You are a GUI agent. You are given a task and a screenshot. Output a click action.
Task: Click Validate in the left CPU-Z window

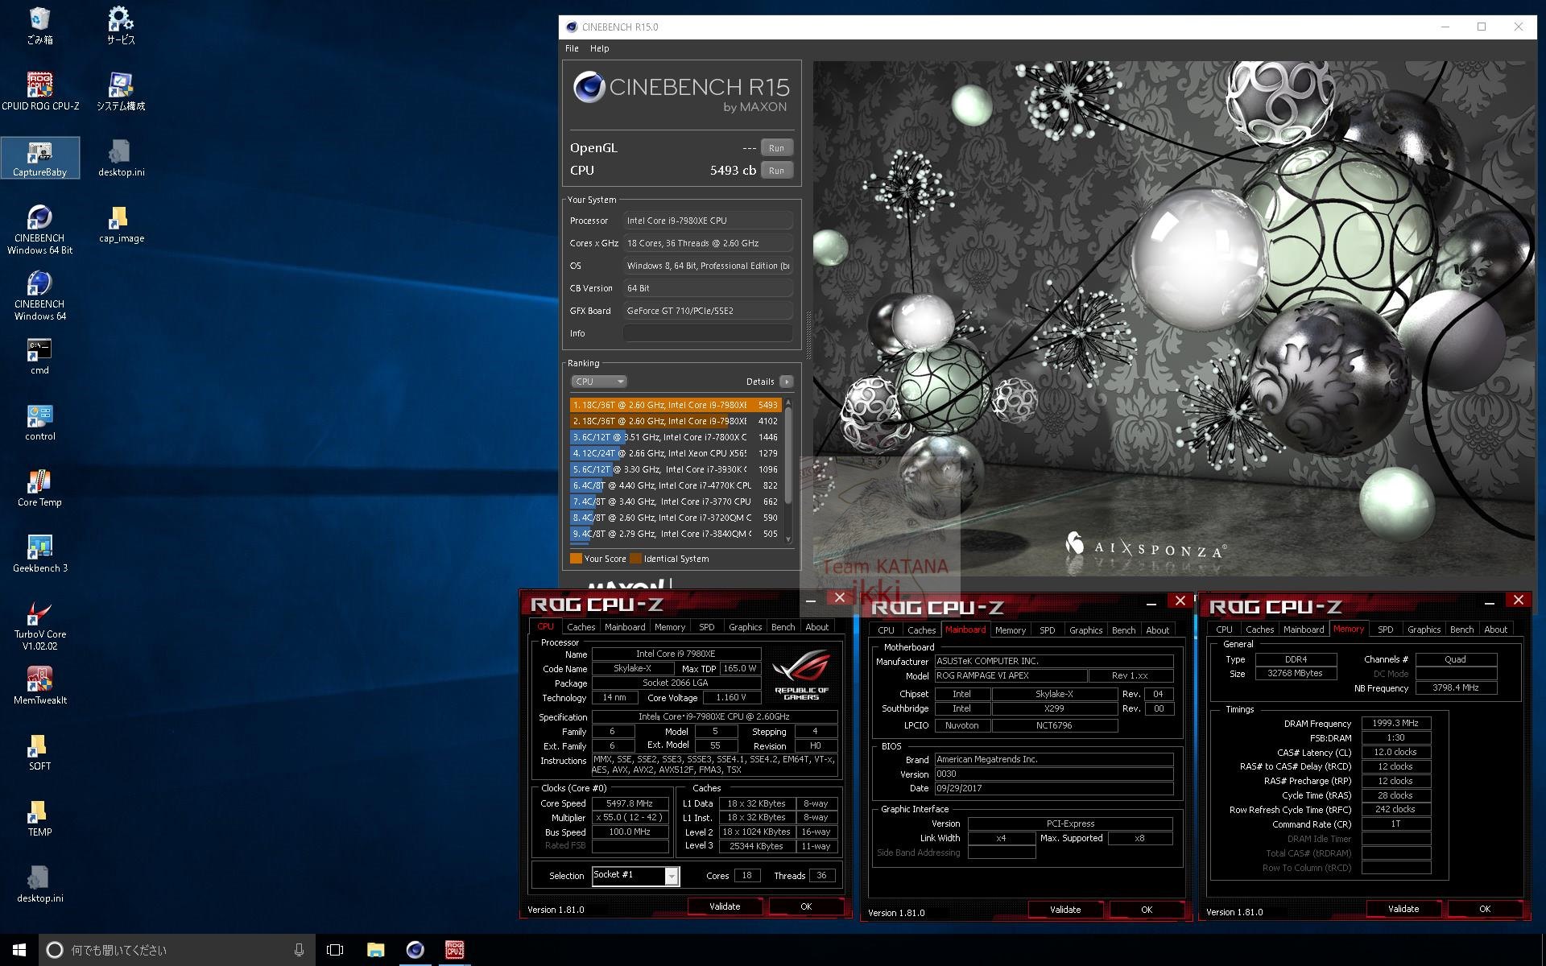[x=725, y=906]
